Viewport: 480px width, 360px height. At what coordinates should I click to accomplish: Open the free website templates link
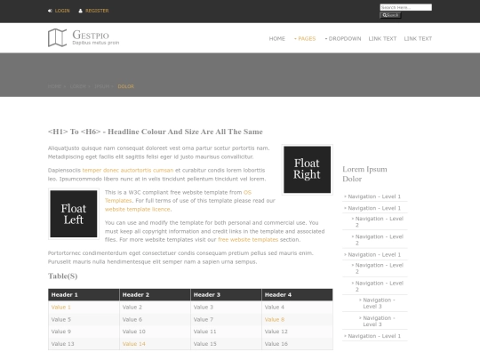(x=248, y=240)
